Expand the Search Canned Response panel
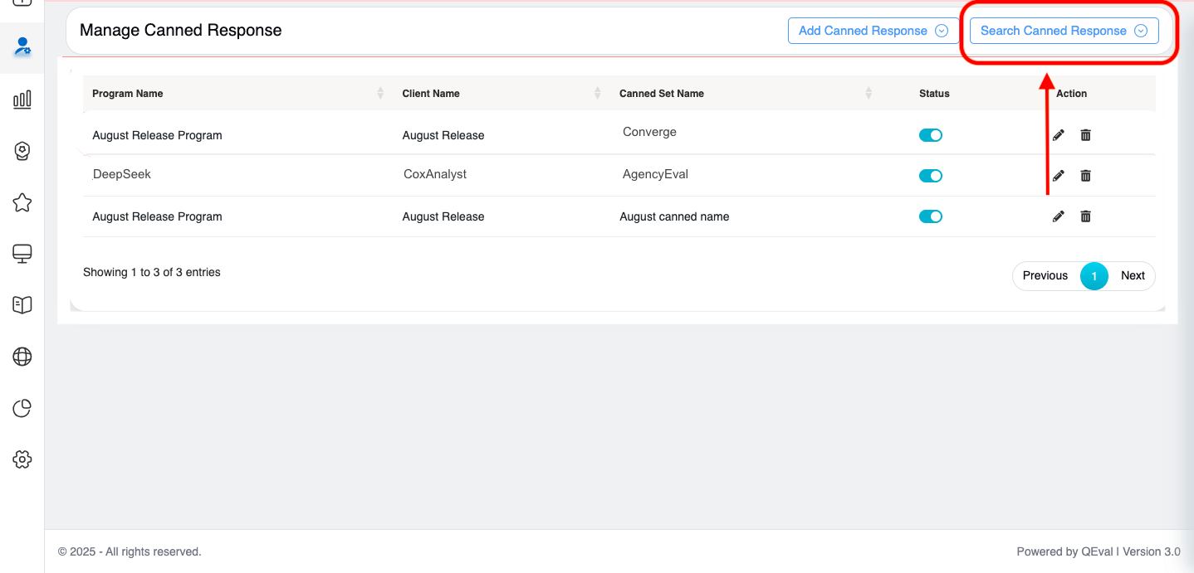 (x=1064, y=31)
